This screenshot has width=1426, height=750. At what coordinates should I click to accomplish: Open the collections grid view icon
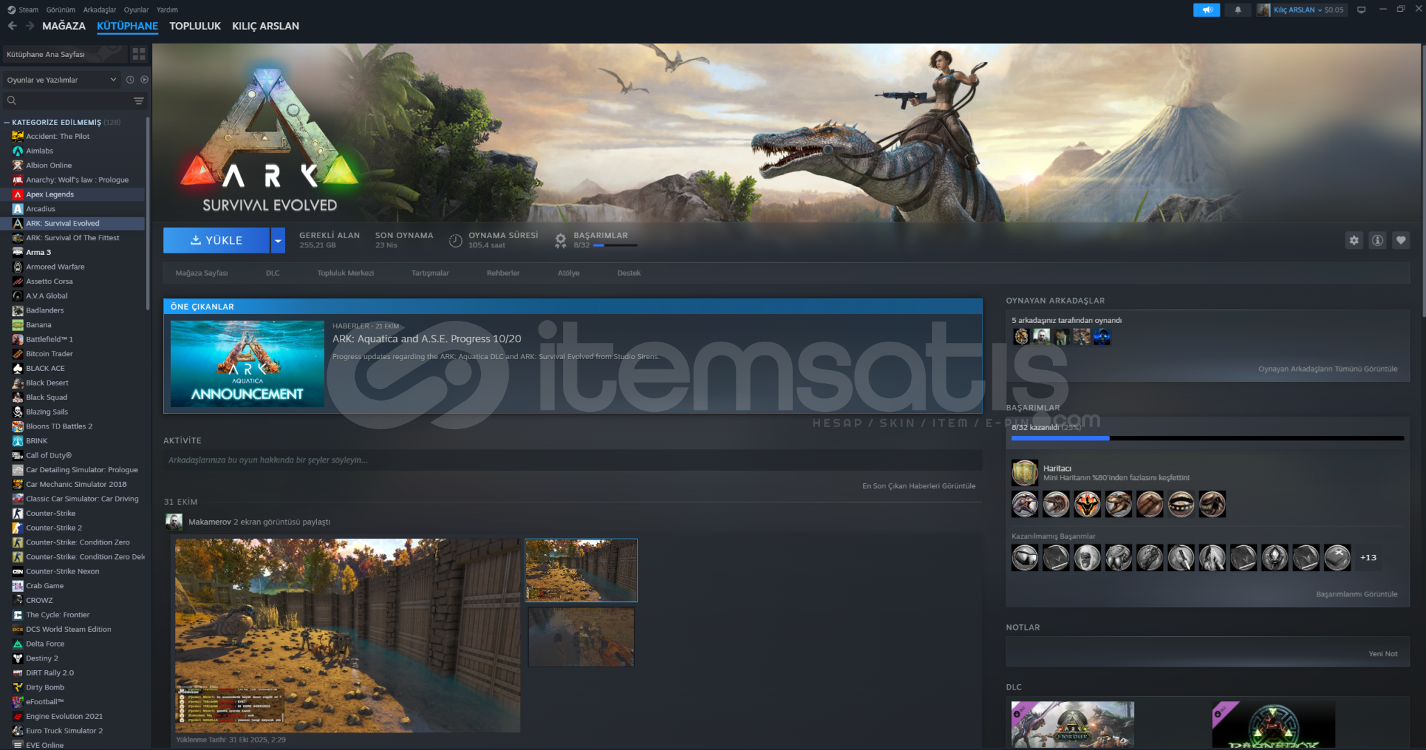pyautogui.click(x=139, y=53)
